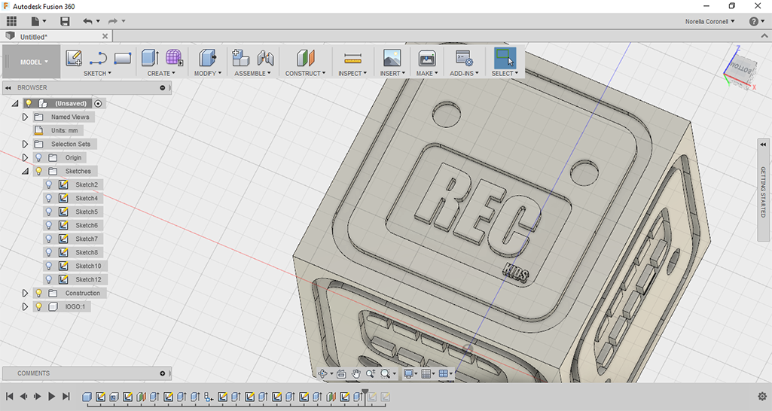Image resolution: width=772 pixels, height=411 pixels.
Task: Jump to the timeline end
Action: (x=66, y=396)
